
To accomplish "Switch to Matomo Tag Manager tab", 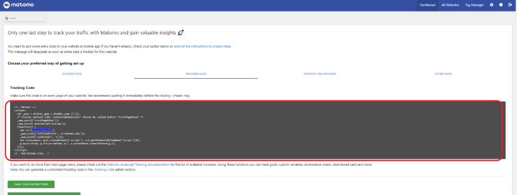I will [x=320, y=74].
